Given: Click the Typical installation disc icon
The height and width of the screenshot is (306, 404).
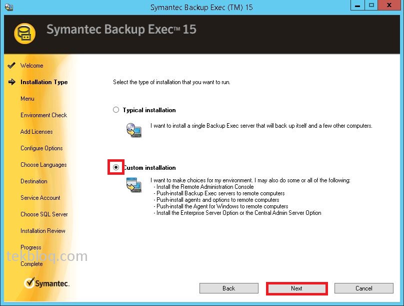Looking at the screenshot, I should (133, 130).
